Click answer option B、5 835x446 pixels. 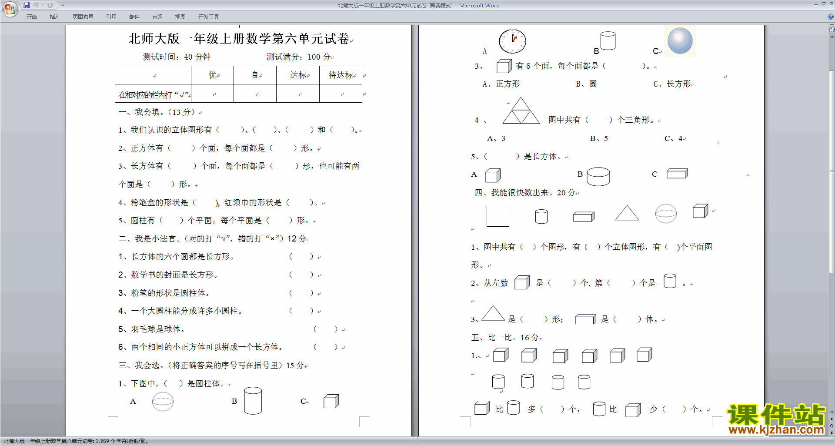pos(599,139)
